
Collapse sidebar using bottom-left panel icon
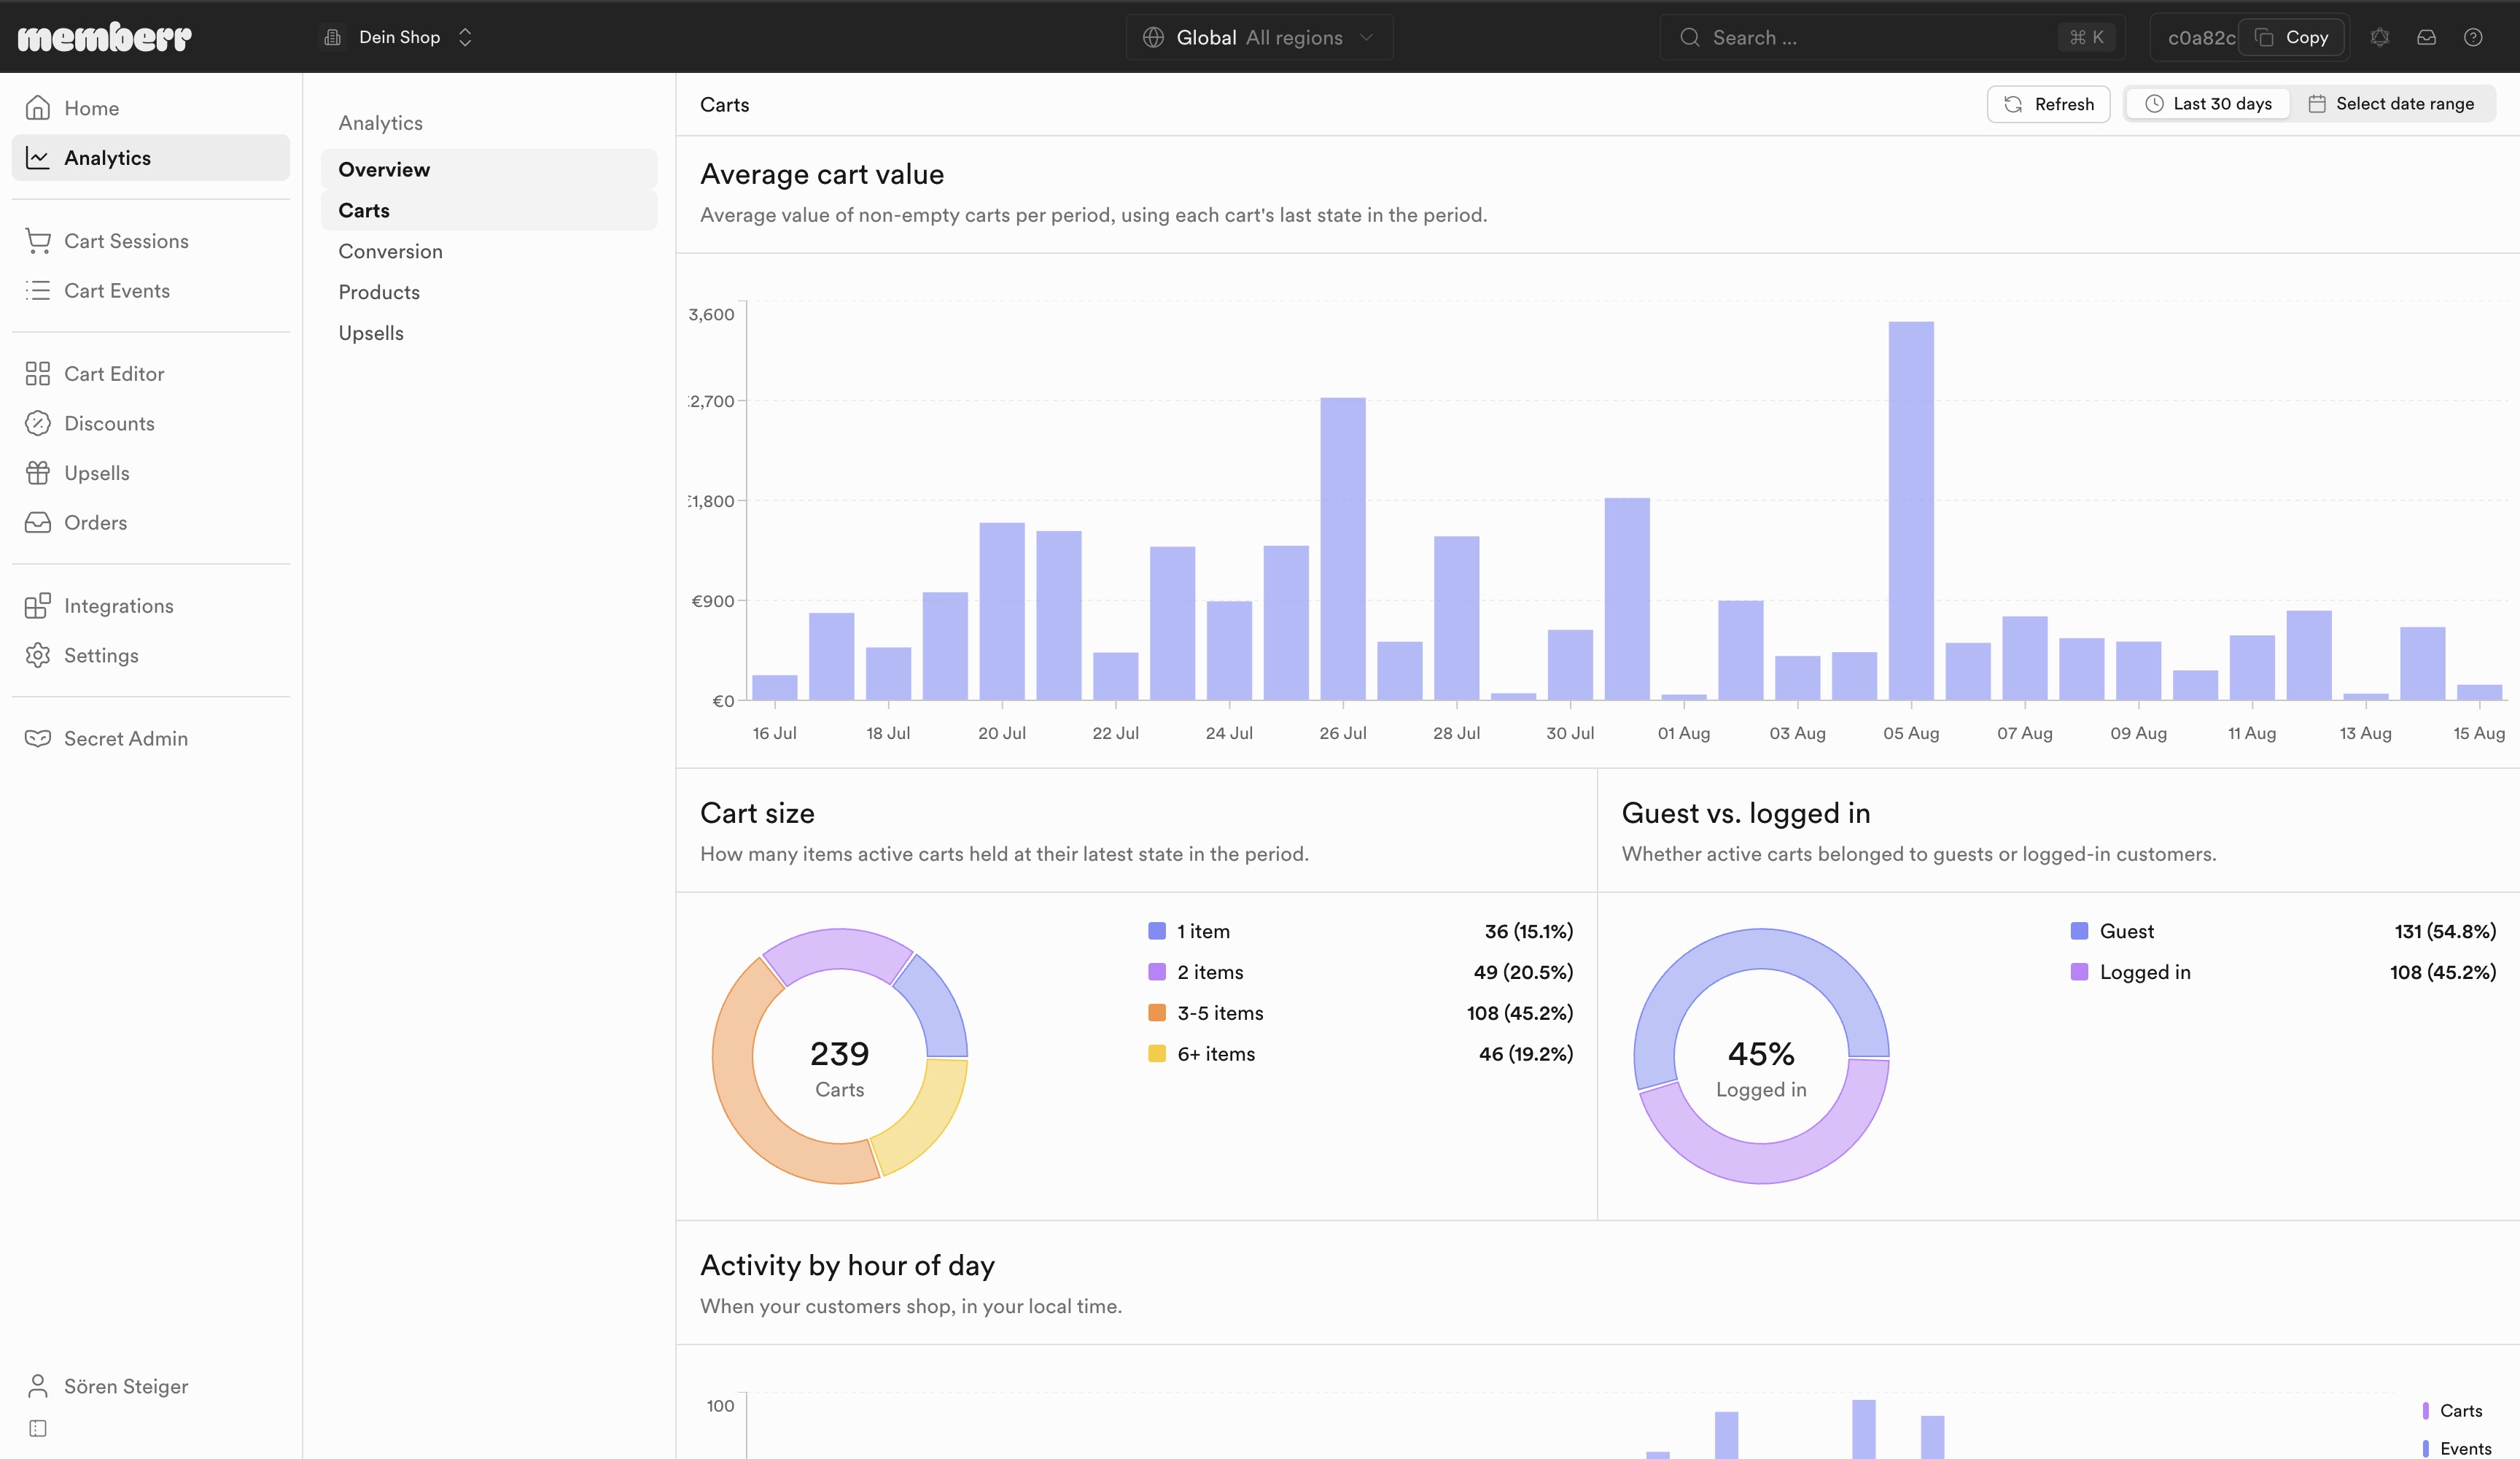coord(38,1428)
